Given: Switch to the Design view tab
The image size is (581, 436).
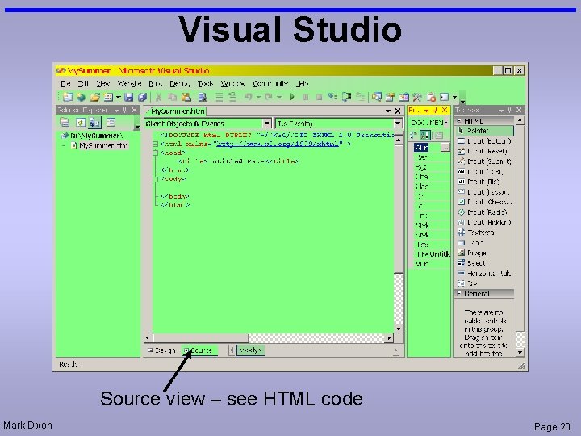Looking at the screenshot, I should coord(162,350).
